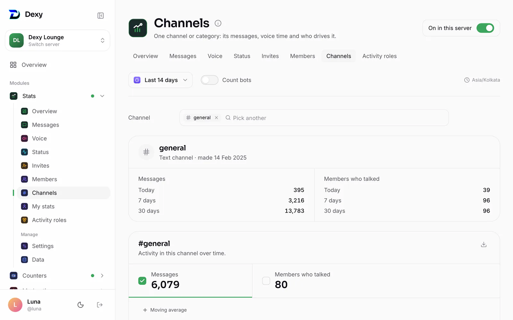
Task: Click the Dexy logo icon
Action: click(x=14, y=14)
